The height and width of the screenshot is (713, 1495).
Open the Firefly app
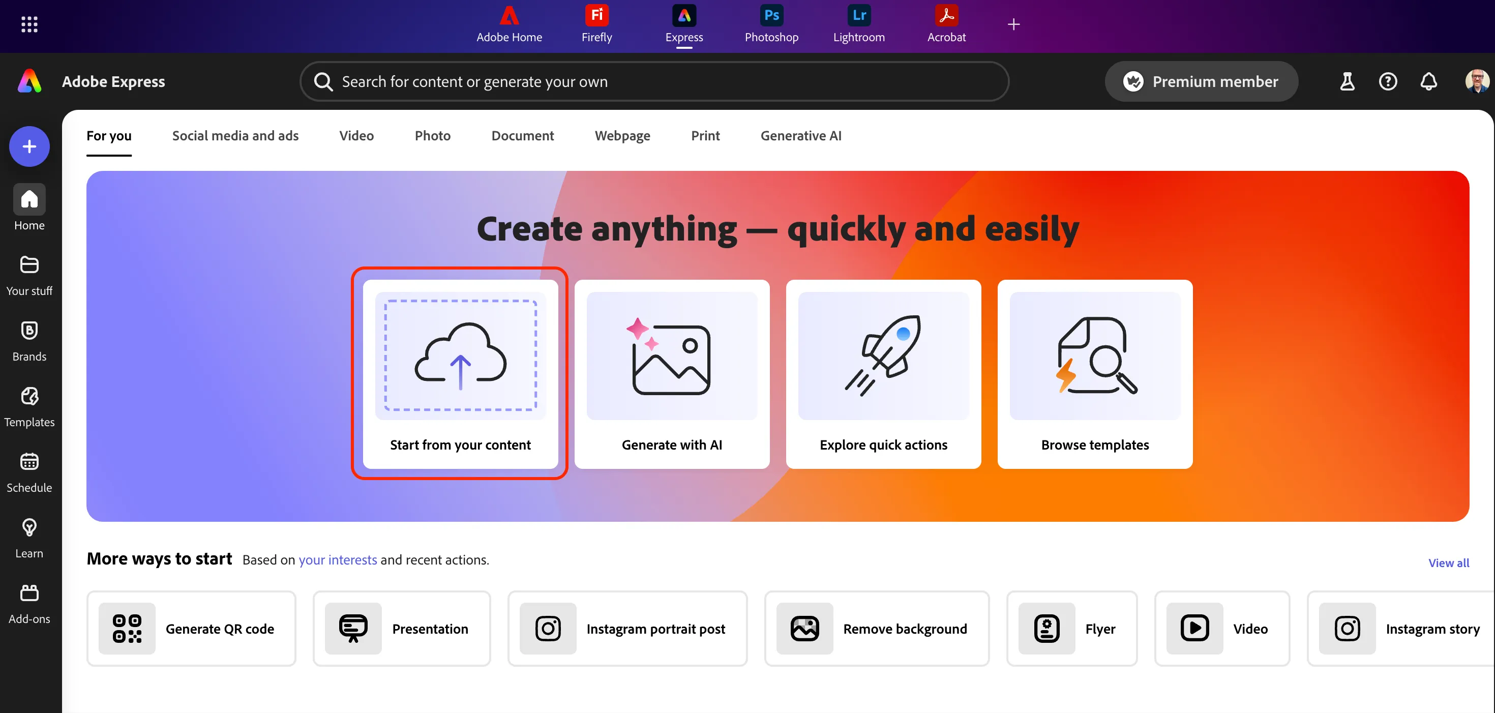pyautogui.click(x=596, y=24)
